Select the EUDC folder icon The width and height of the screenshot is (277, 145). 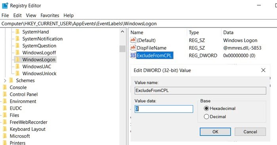pyautogui.click(x=5, y=108)
